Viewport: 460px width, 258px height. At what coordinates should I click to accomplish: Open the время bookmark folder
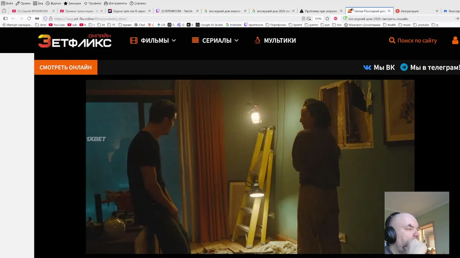click(x=125, y=25)
